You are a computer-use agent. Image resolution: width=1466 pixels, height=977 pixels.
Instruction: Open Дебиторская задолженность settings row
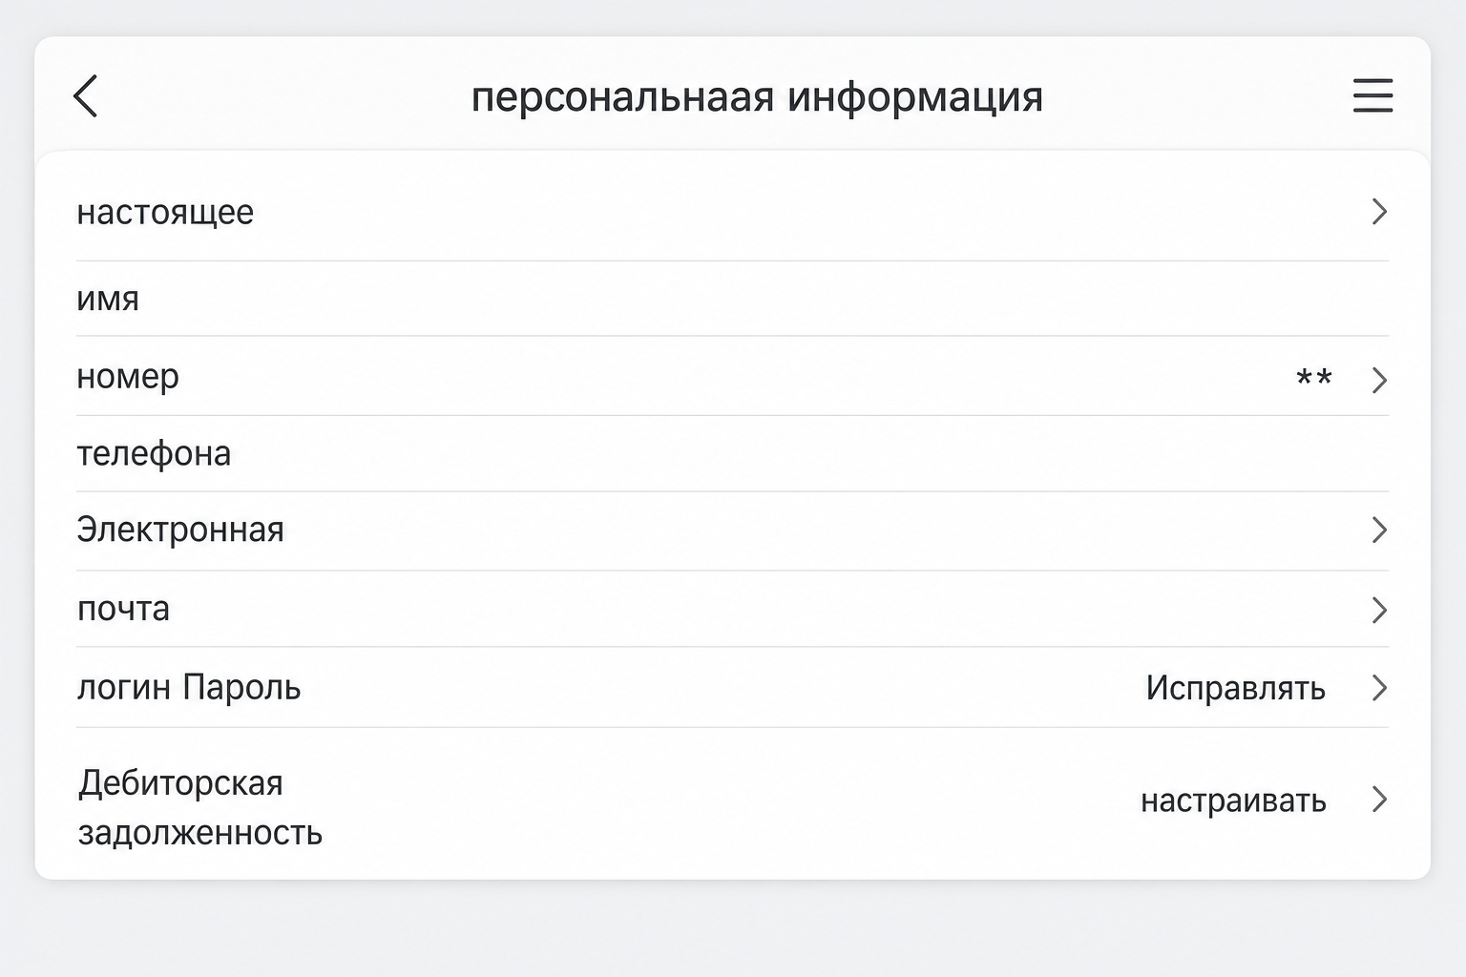(732, 804)
